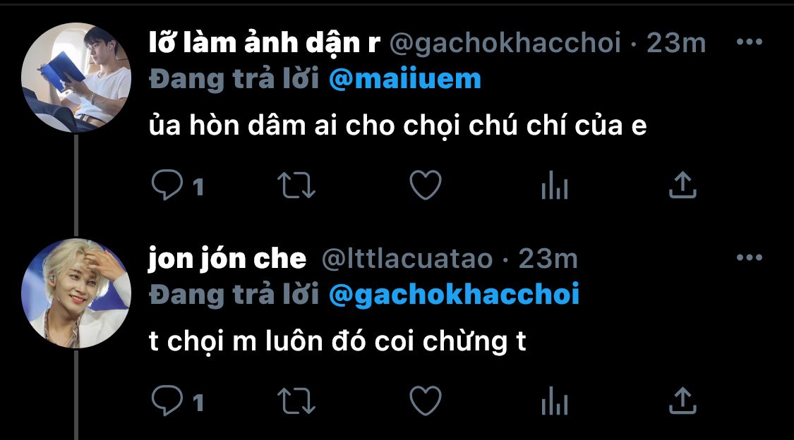This screenshot has width=794, height=440.
Task: Open the @gachokhacchoi mention link
Action: click(454, 295)
